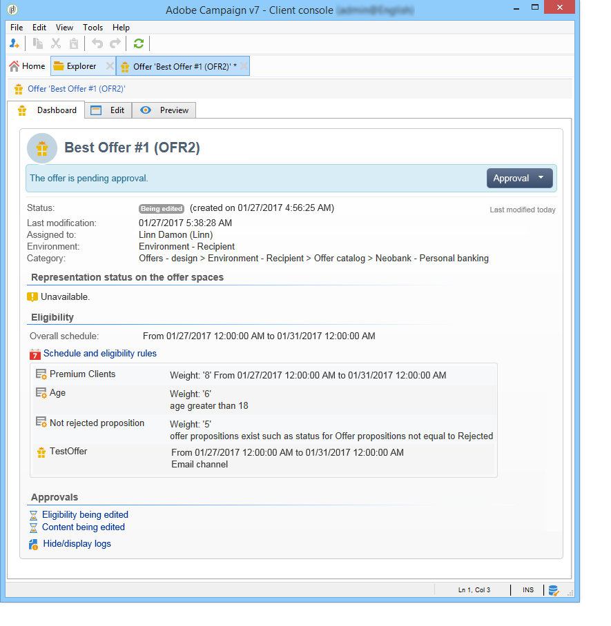The width and height of the screenshot is (611, 626).
Task: Open the File menu
Action: pyautogui.click(x=17, y=28)
